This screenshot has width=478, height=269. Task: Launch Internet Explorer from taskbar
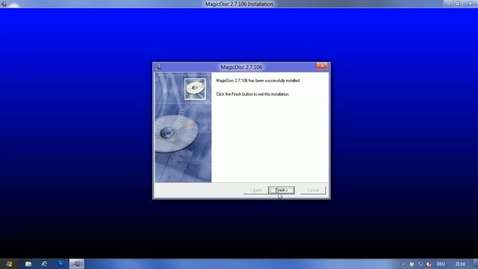coord(45,264)
